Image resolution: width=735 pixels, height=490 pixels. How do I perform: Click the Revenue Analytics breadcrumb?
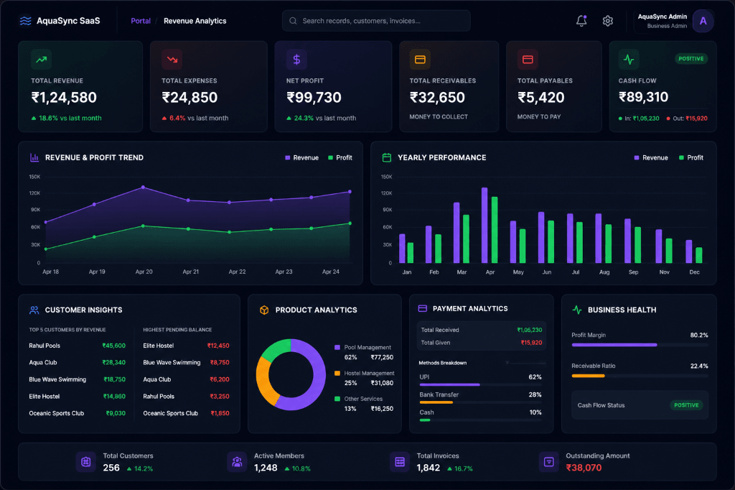195,21
